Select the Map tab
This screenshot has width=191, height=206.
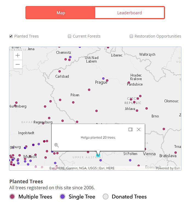coord(61,13)
